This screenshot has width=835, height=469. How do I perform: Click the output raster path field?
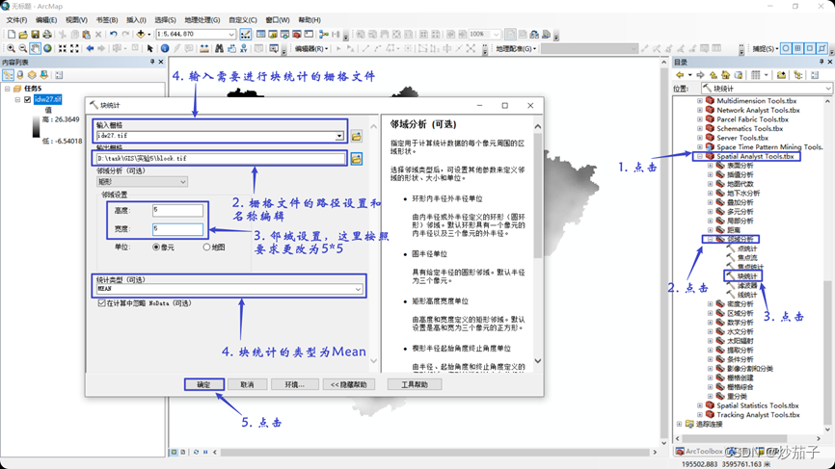pyautogui.click(x=221, y=159)
